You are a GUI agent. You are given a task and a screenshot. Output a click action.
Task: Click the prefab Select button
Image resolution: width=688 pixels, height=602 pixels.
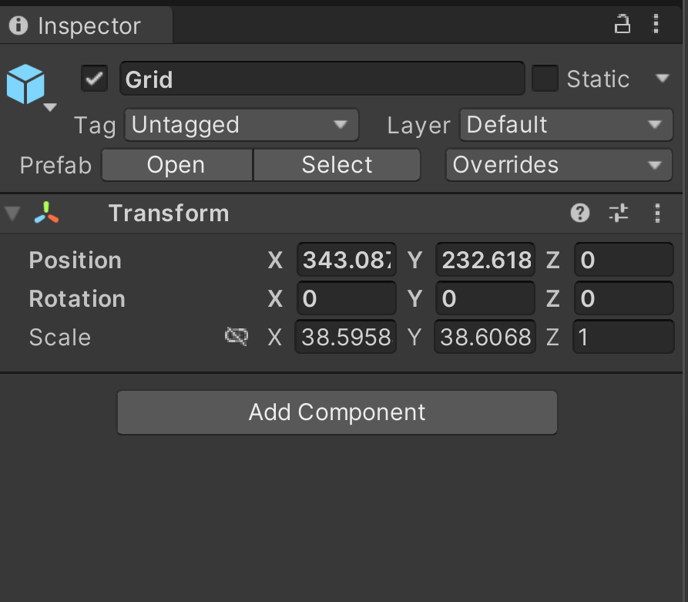pos(337,165)
